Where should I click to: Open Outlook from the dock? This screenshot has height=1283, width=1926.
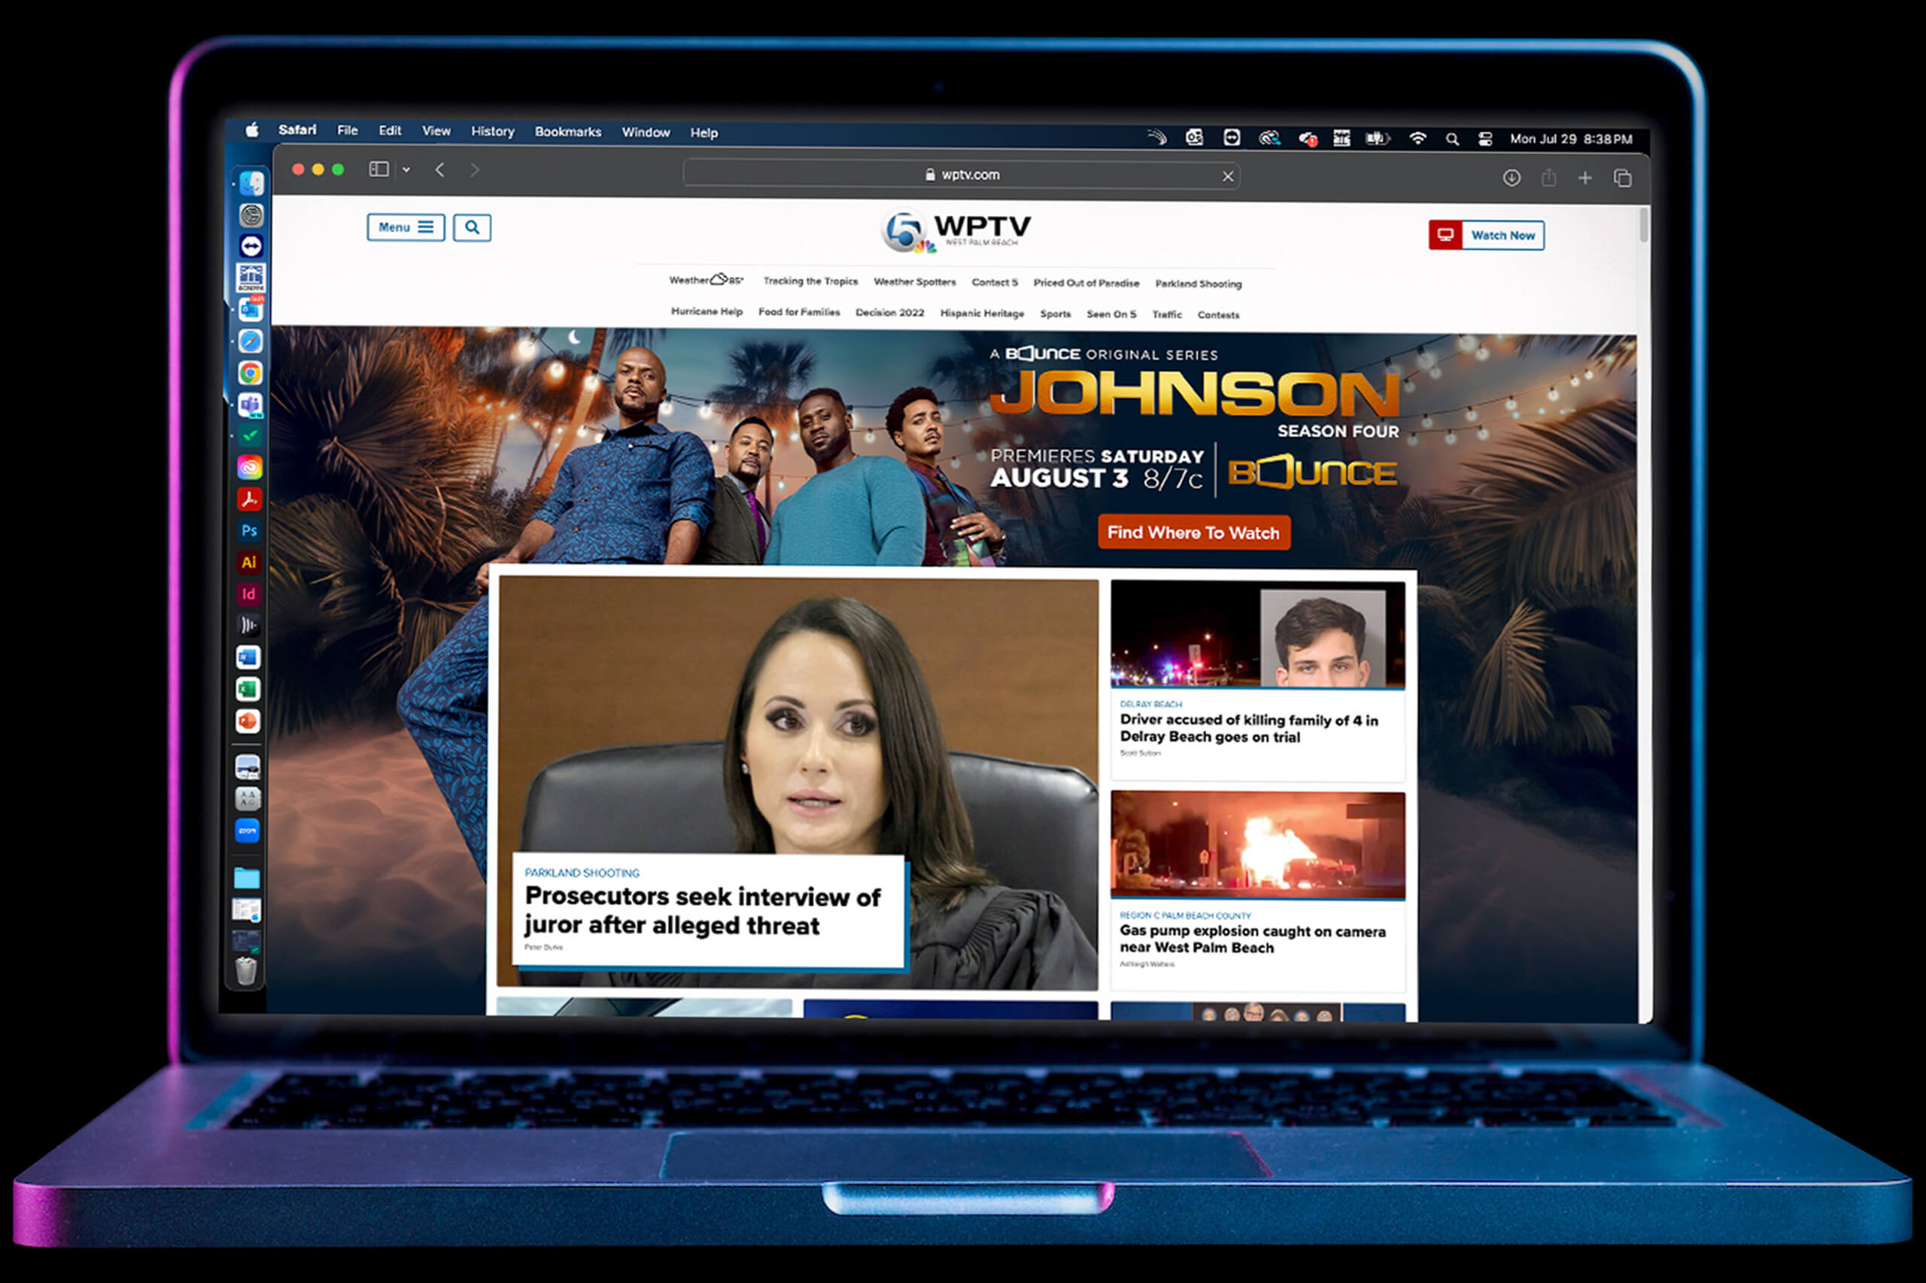251,309
